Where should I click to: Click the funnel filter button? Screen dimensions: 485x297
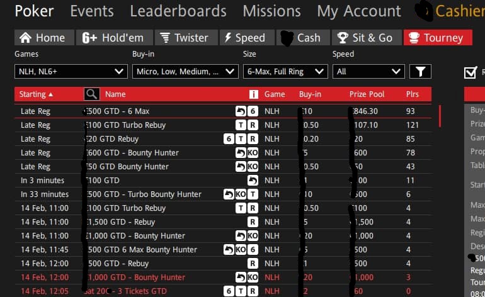[x=420, y=71]
